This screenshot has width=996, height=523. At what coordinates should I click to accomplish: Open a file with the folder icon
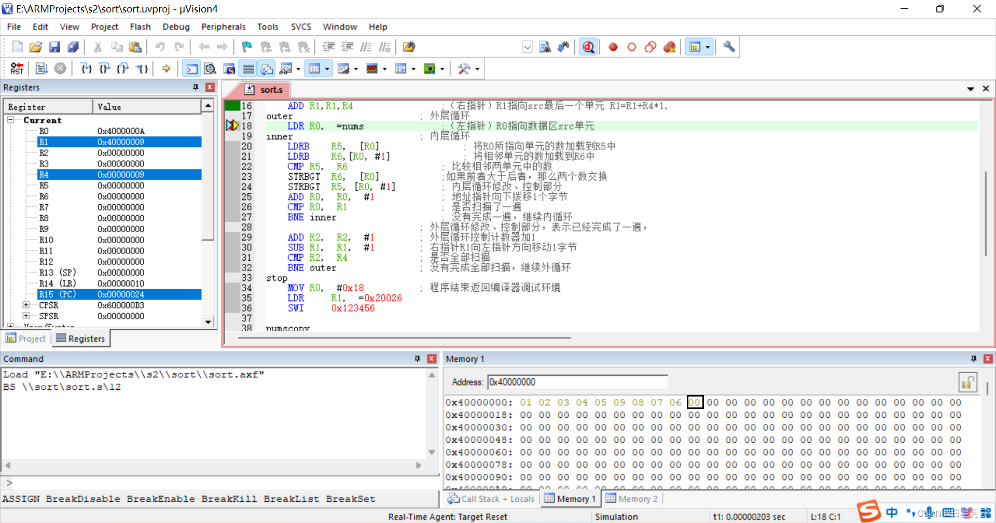pyautogui.click(x=35, y=47)
